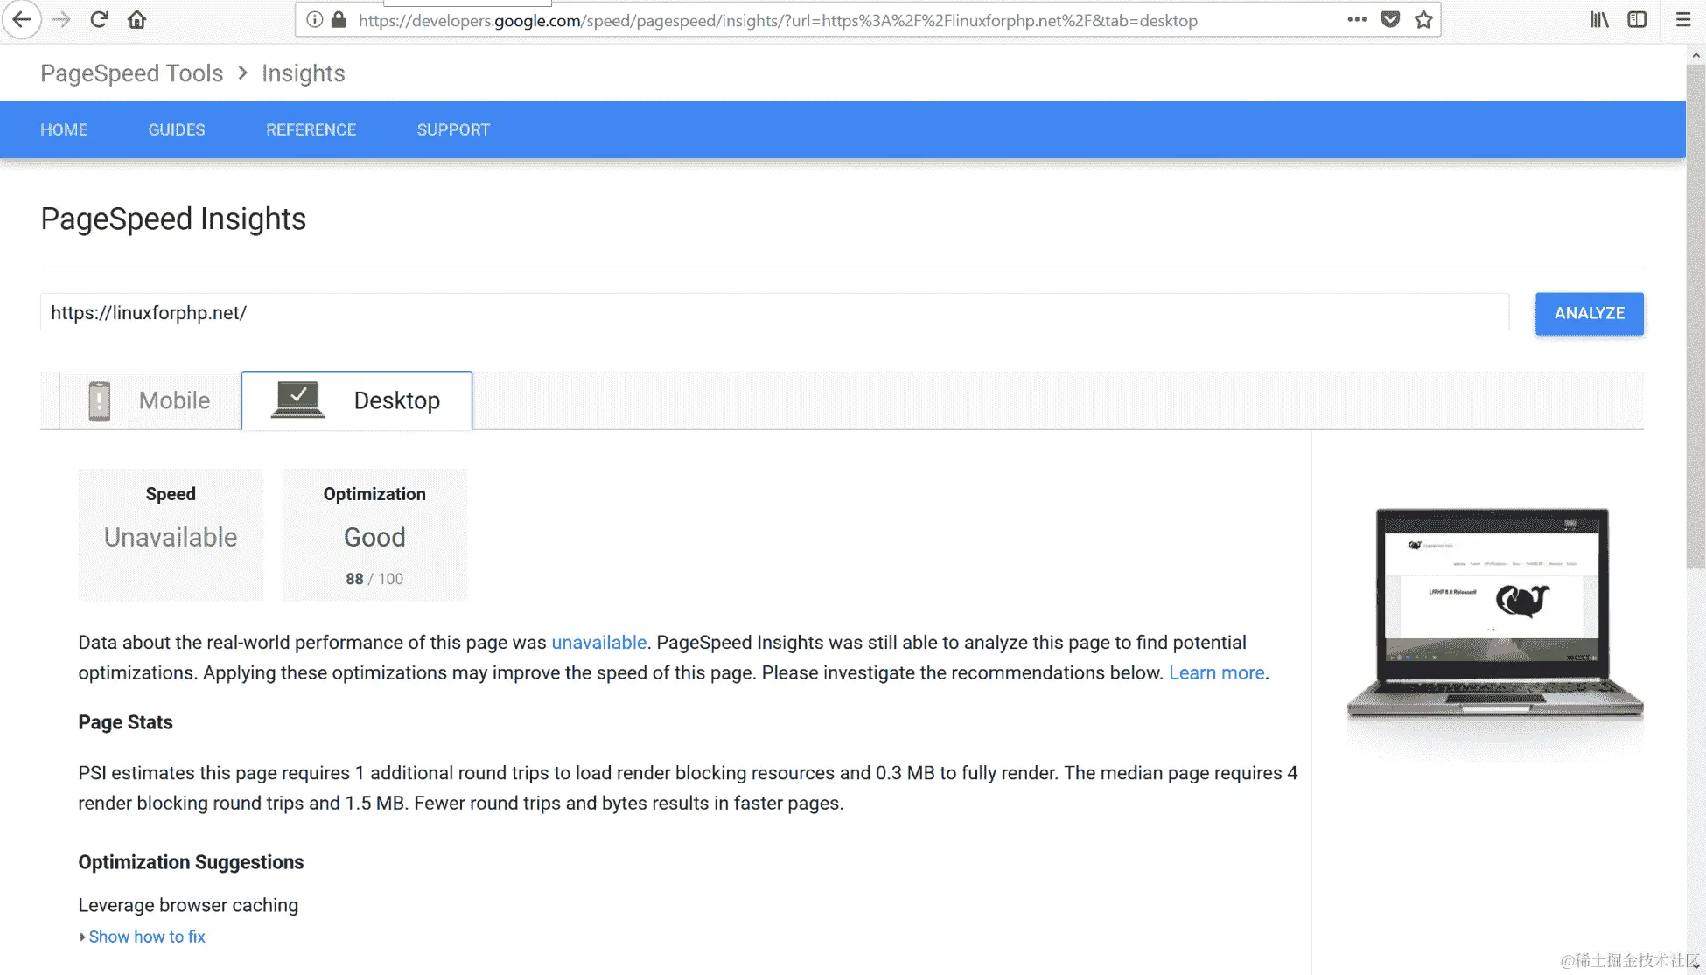Go to the browser home icon
1706x975 pixels.
137,19
